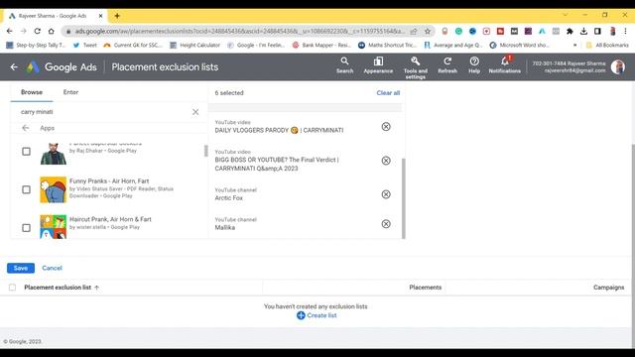
Task: Click the app results list scrollbar
Action: 205,151
